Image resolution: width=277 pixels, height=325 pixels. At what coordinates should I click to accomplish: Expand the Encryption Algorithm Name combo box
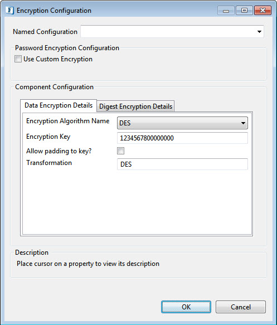(182, 123)
